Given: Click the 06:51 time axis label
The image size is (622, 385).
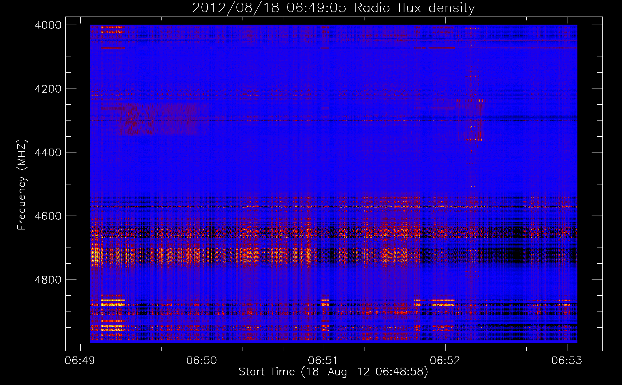Looking at the screenshot, I should click(x=323, y=361).
